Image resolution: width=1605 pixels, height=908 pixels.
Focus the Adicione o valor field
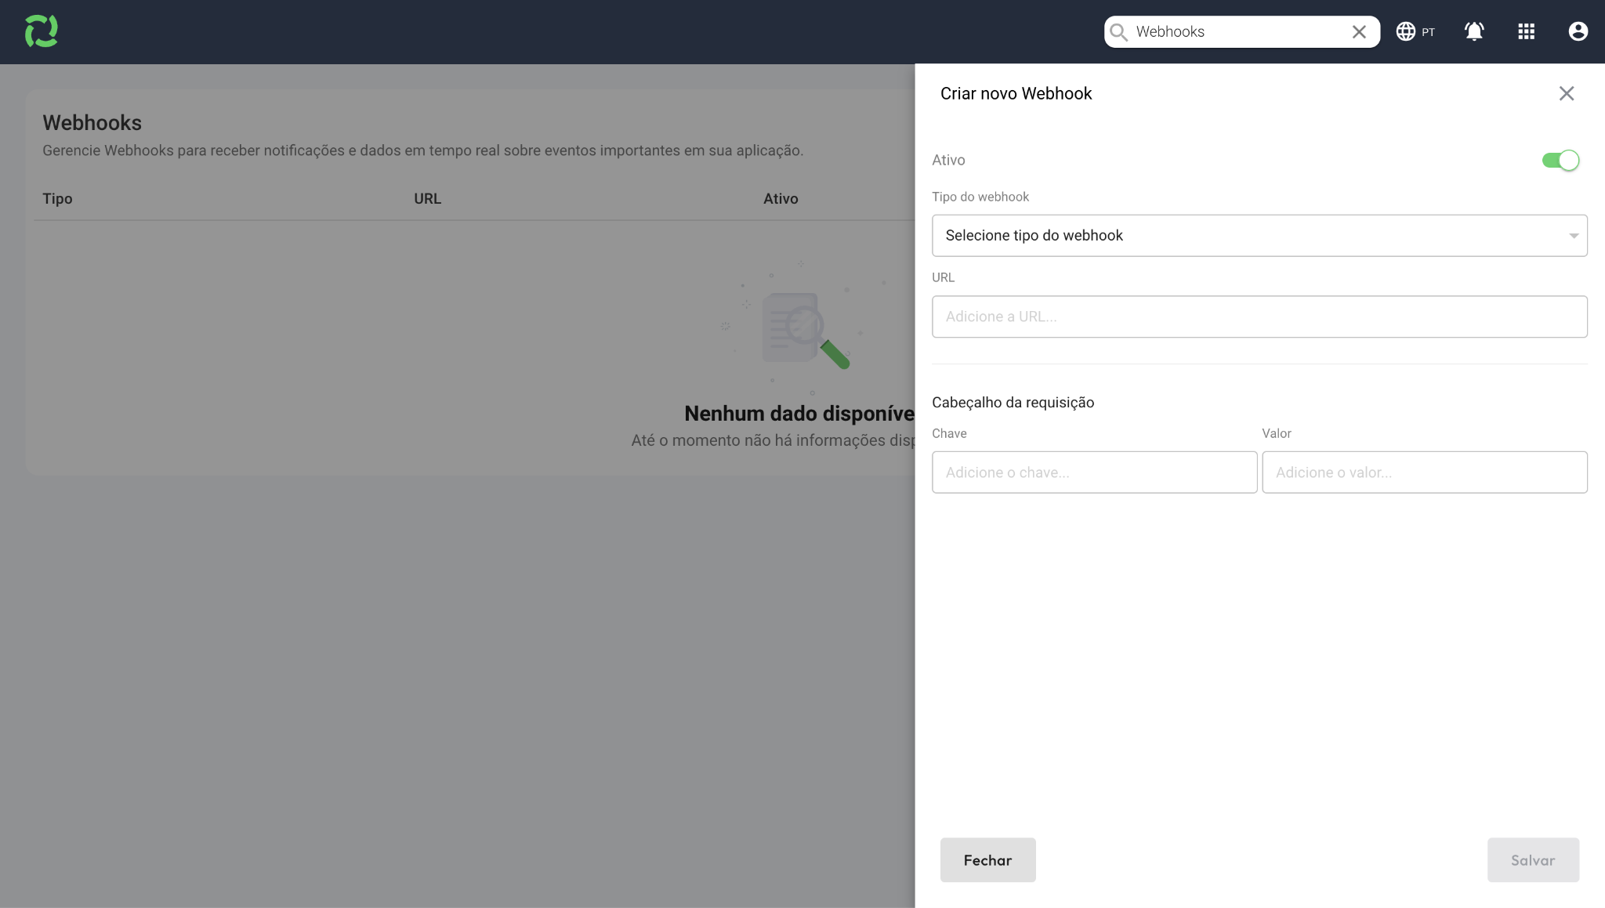click(x=1425, y=472)
